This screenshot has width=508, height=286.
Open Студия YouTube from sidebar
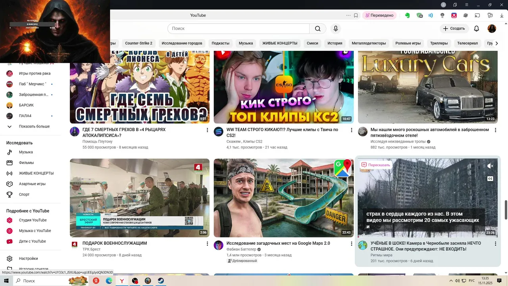[x=33, y=220]
